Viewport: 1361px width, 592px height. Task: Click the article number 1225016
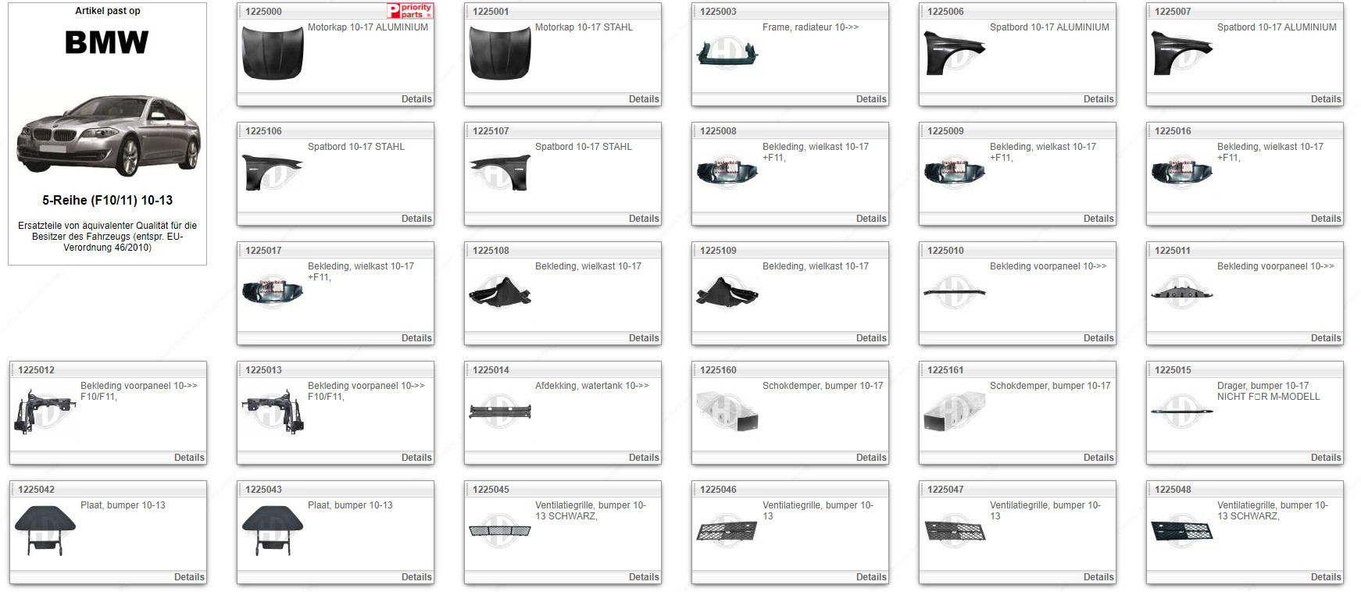click(1173, 131)
